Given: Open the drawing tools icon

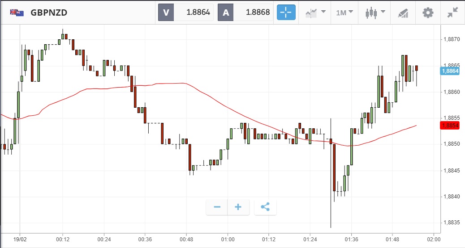Looking at the screenshot, I should click(402, 13).
